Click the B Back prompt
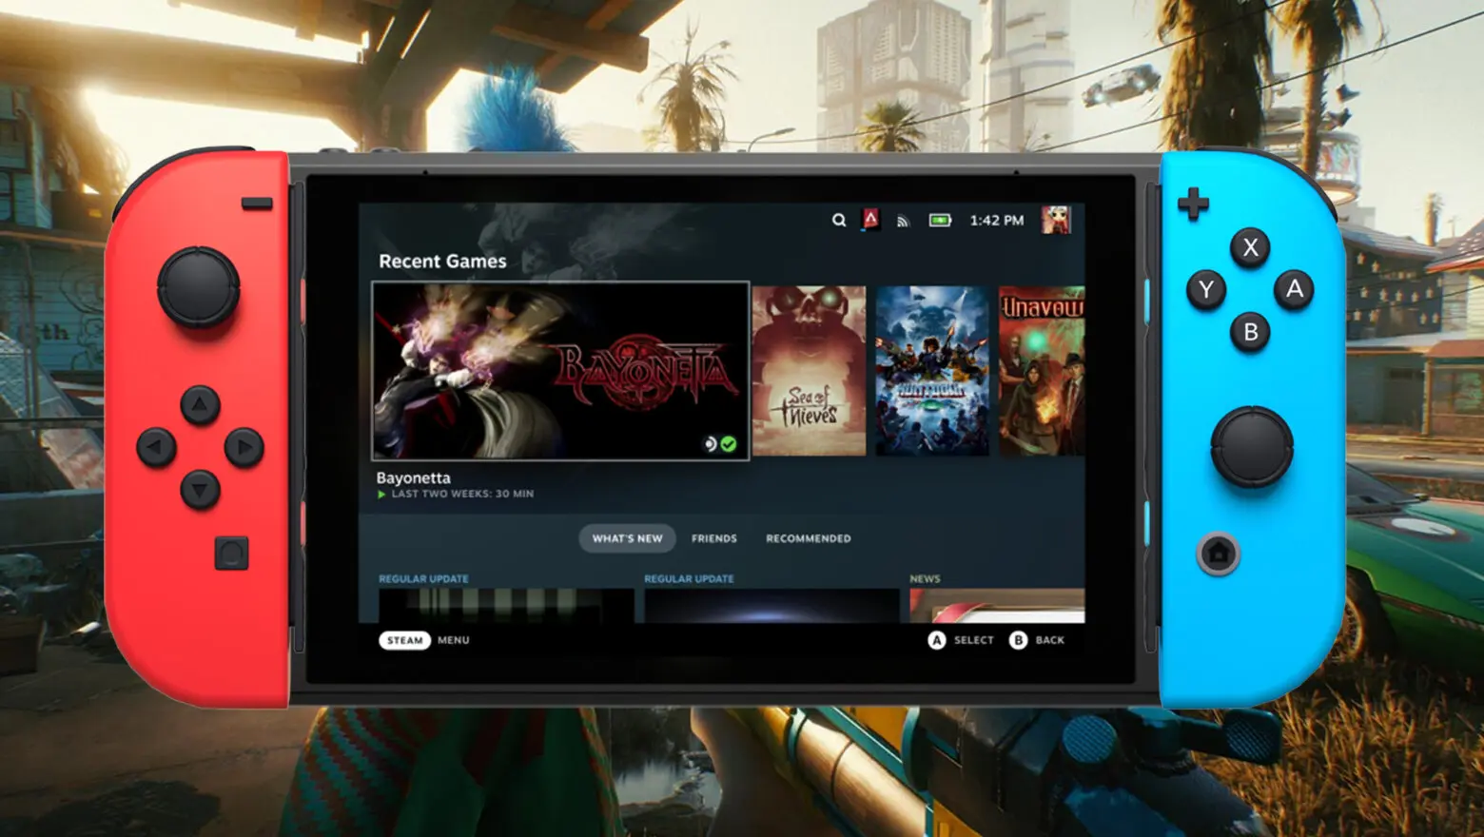This screenshot has height=837, width=1484. click(1037, 640)
